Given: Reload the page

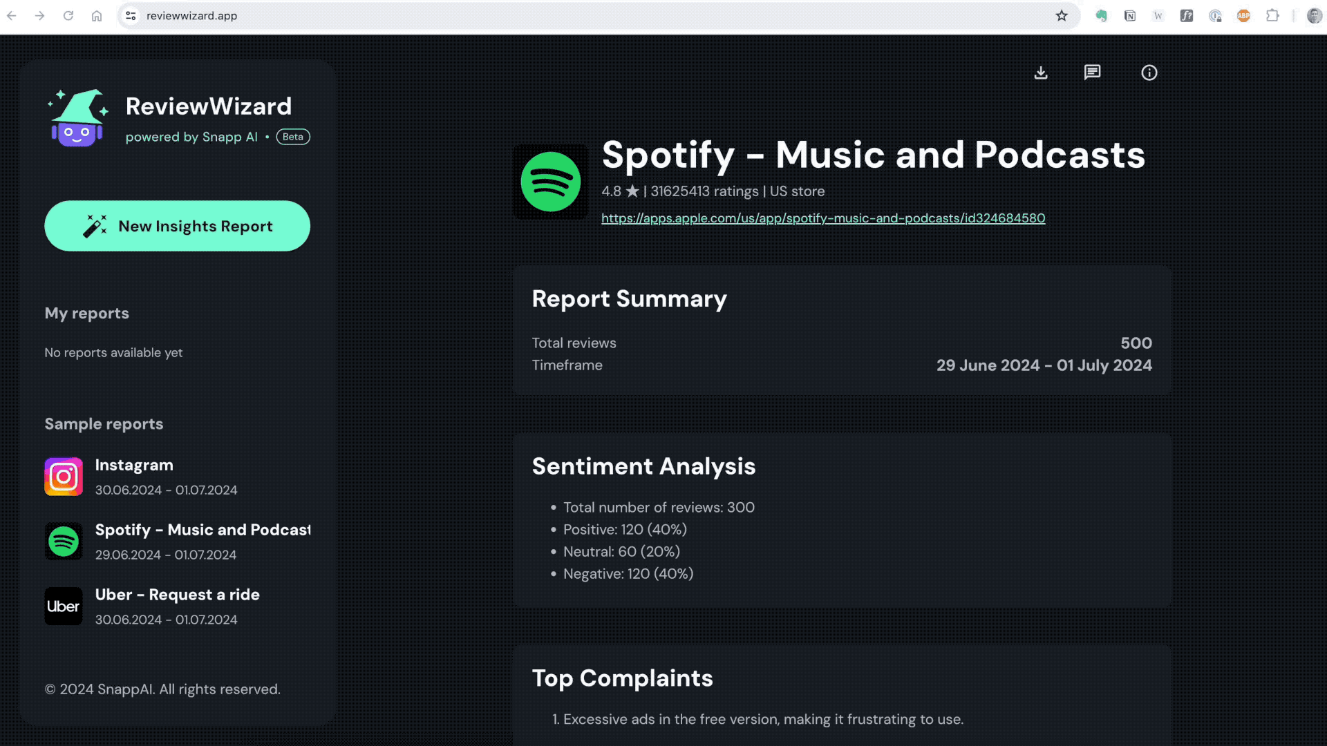Looking at the screenshot, I should point(68,15).
